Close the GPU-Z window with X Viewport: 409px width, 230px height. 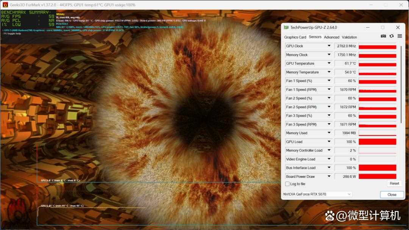398,28
